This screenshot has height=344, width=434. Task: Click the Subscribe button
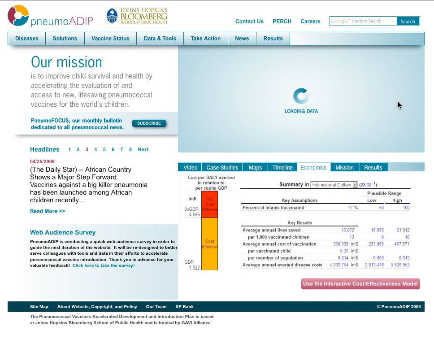(x=149, y=123)
